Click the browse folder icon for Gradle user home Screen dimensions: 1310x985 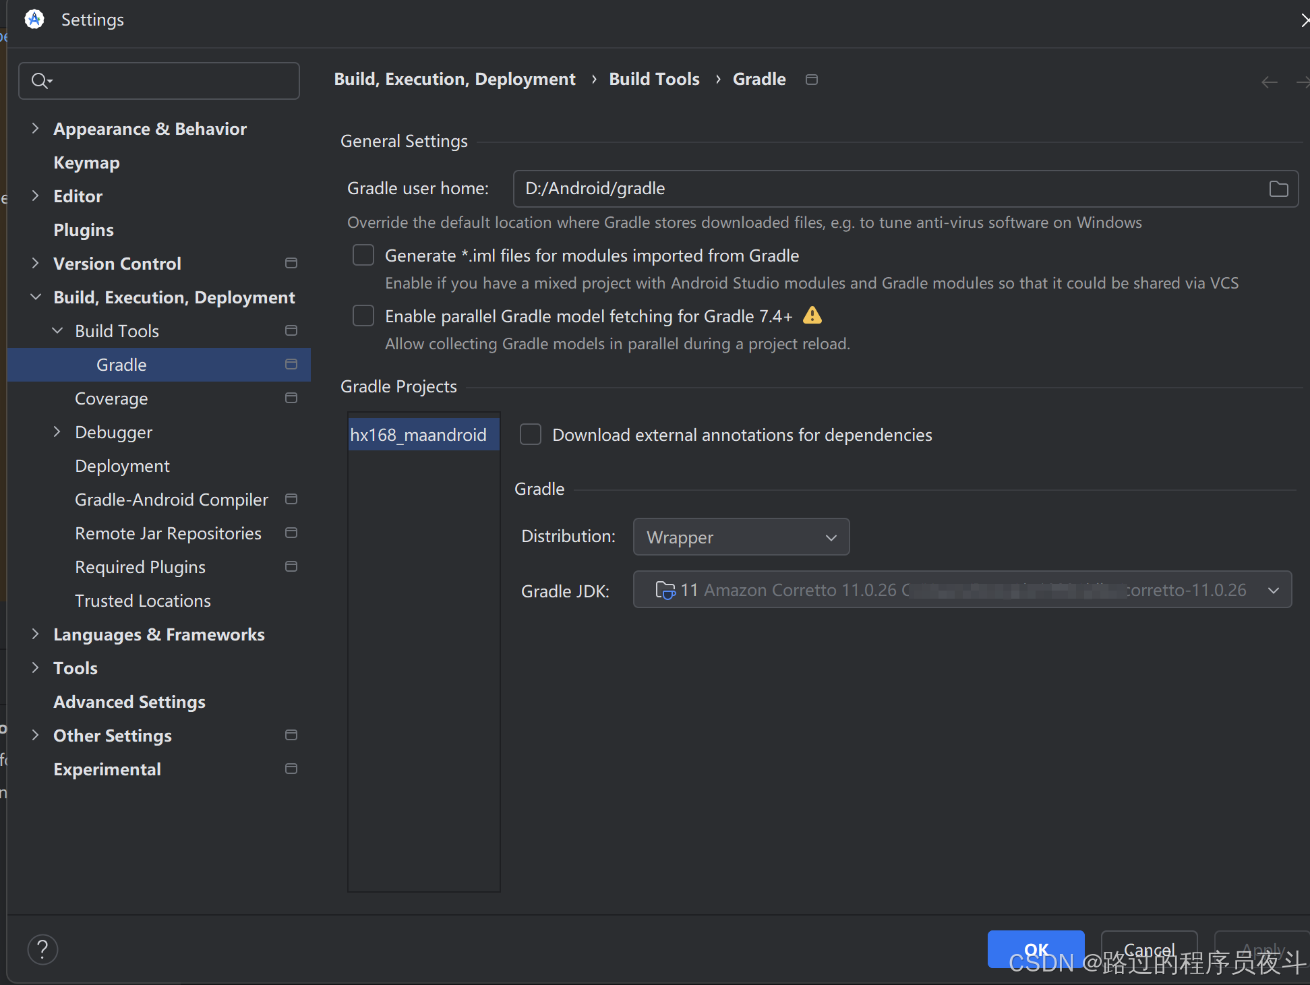[x=1278, y=189]
